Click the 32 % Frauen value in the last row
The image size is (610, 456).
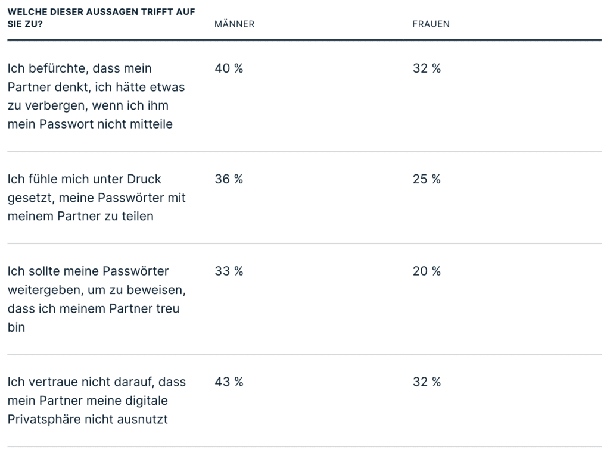[x=427, y=382]
